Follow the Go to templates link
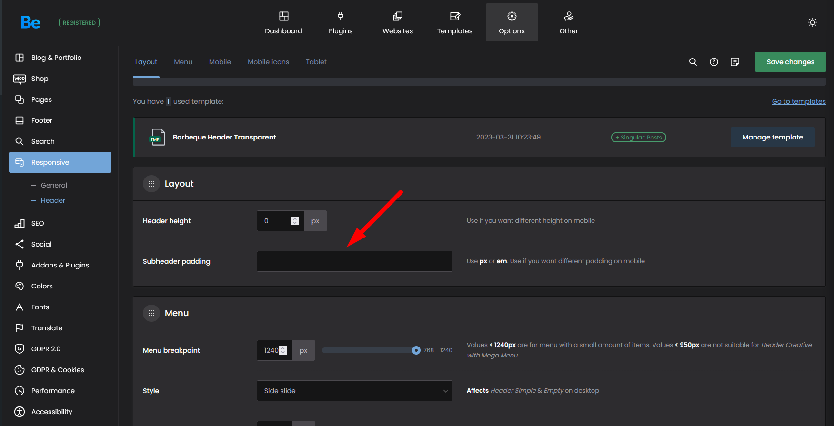This screenshot has height=426, width=834. point(799,101)
